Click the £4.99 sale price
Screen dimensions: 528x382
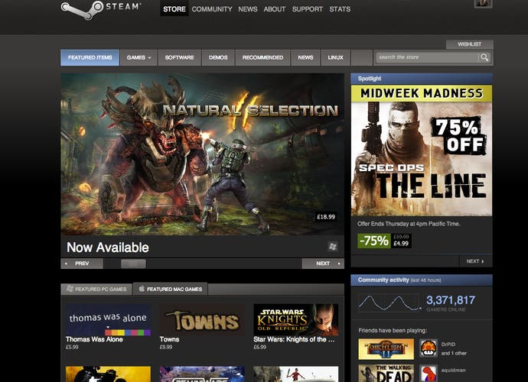pos(401,244)
